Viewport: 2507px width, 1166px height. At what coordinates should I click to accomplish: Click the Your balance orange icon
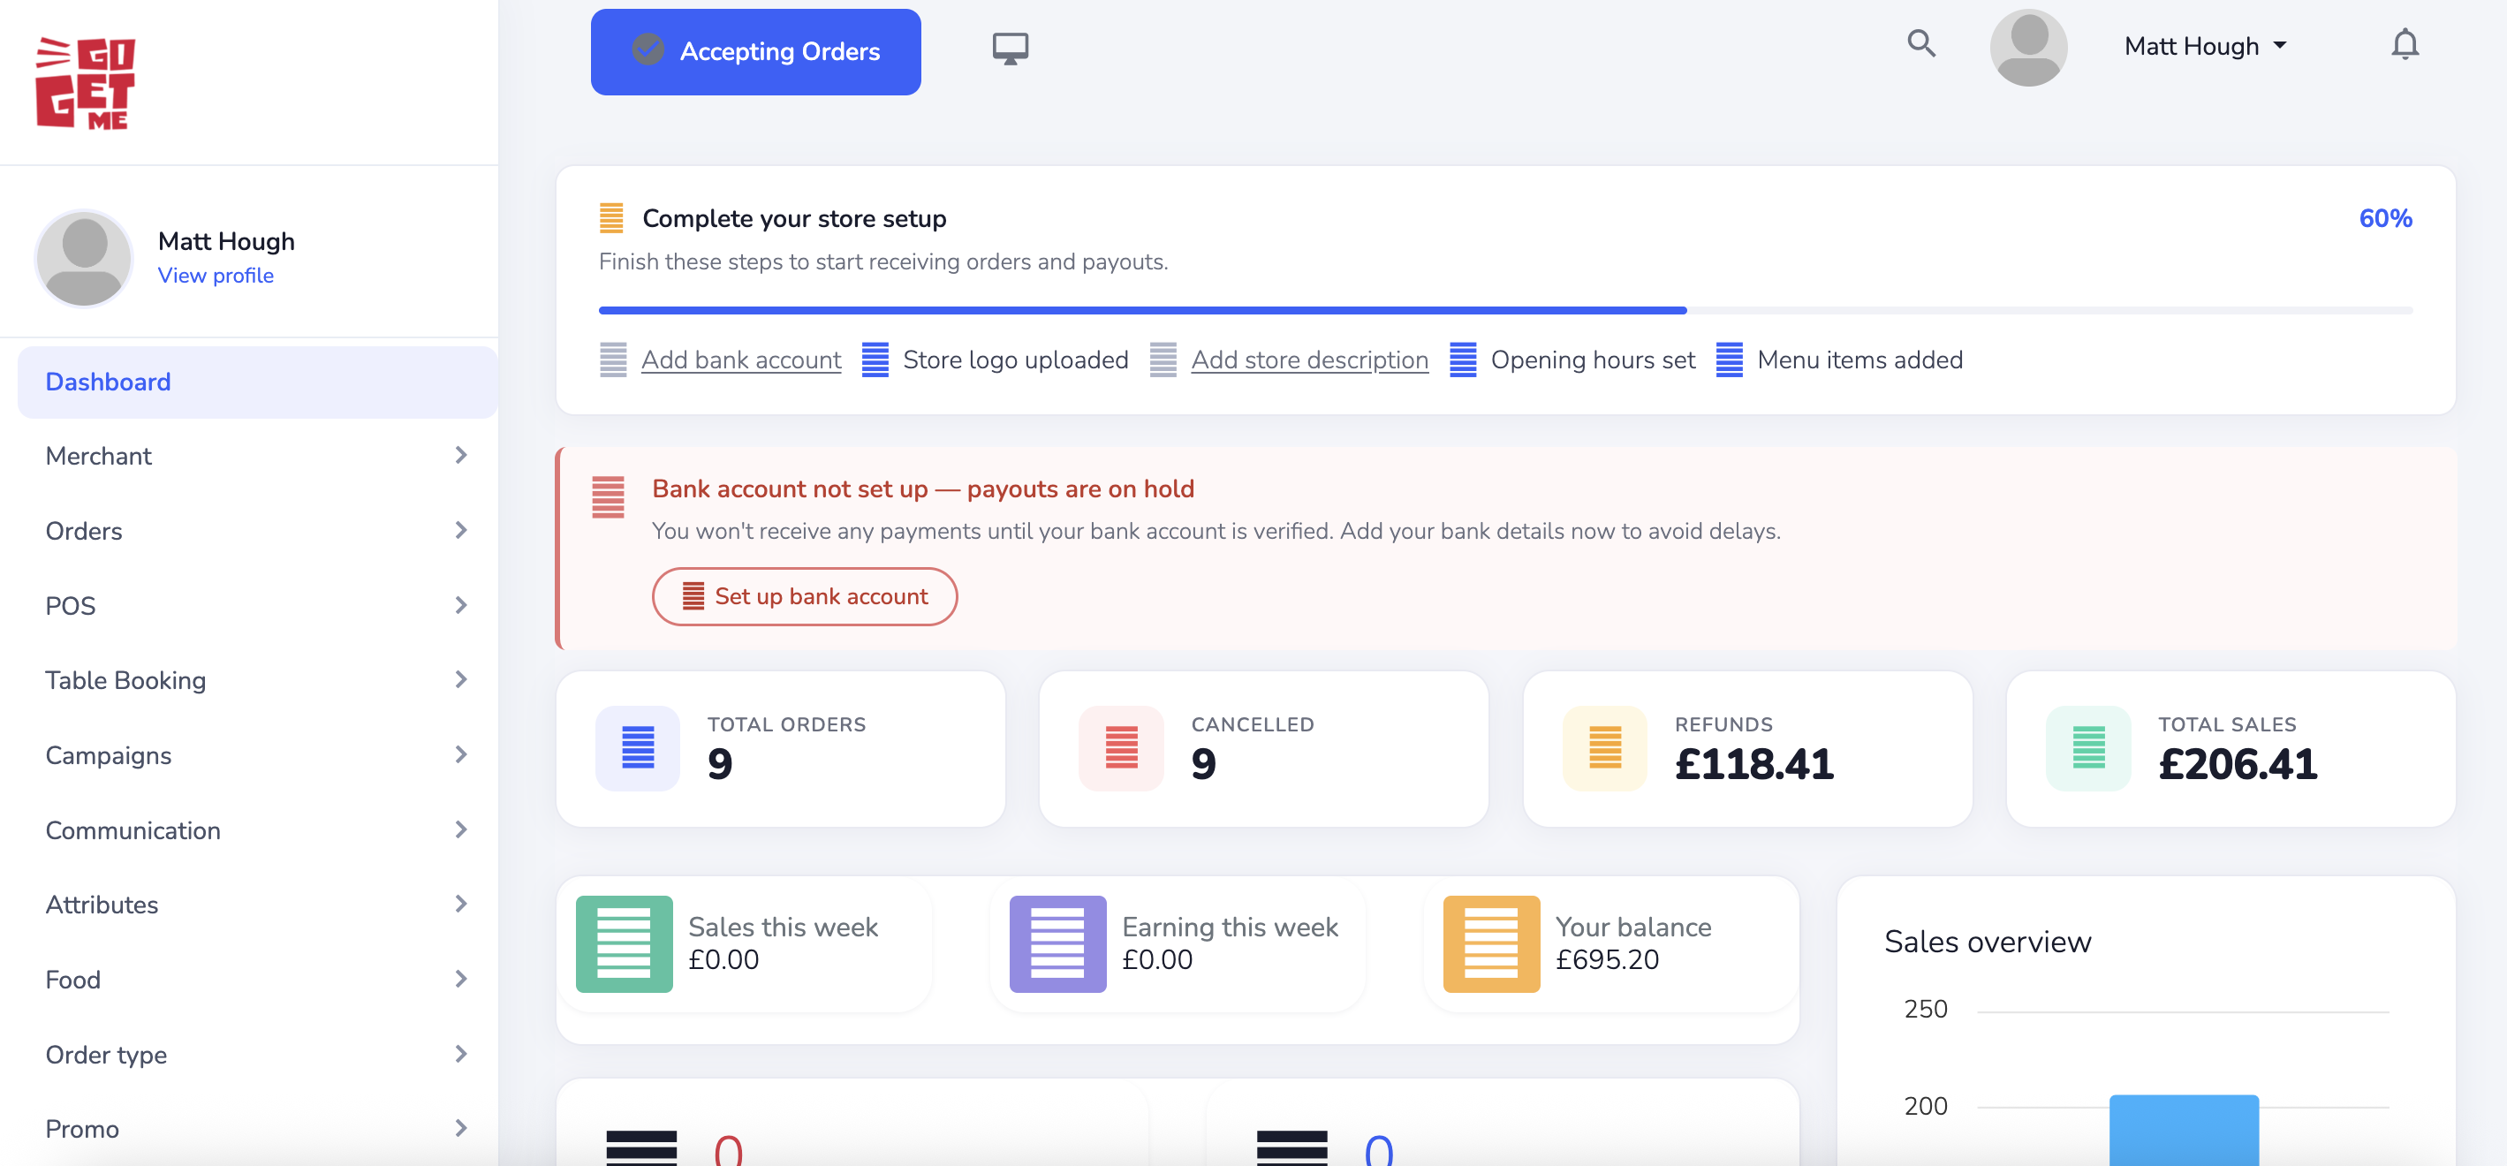pos(1490,943)
